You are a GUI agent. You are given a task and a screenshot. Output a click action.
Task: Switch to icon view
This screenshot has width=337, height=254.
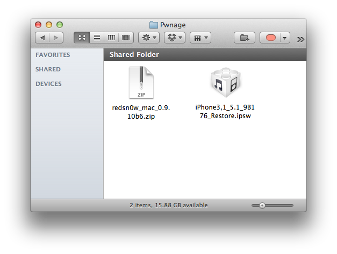click(82, 38)
